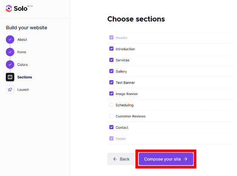This screenshot has height=176, width=237.
Task: Go back with the Back button
Action: click(x=121, y=159)
